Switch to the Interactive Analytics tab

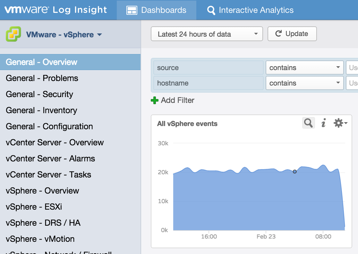251,10
